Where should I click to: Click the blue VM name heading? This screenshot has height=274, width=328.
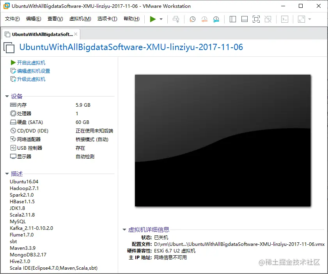pyautogui.click(x=131, y=47)
